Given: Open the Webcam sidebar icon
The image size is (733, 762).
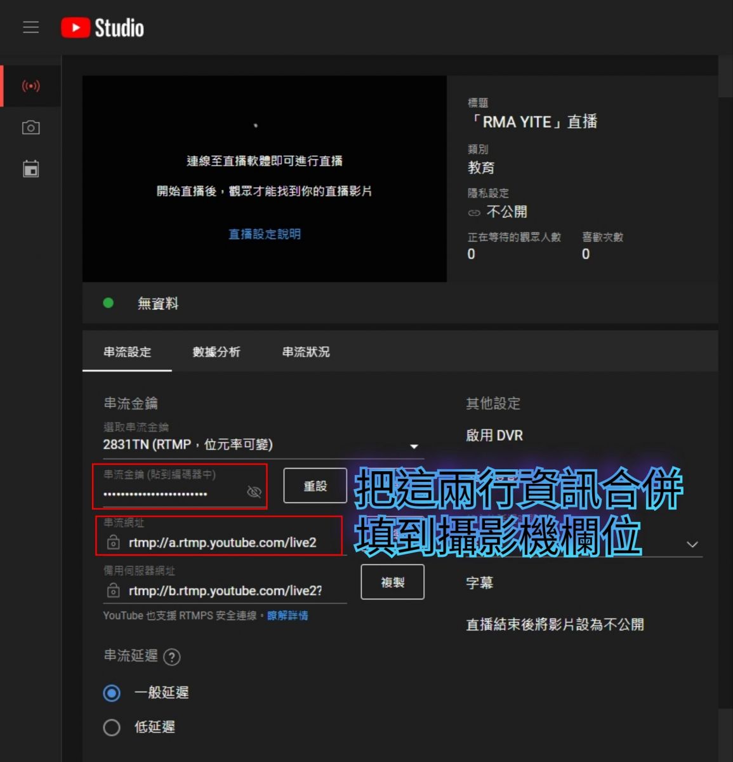Looking at the screenshot, I should pos(30,128).
